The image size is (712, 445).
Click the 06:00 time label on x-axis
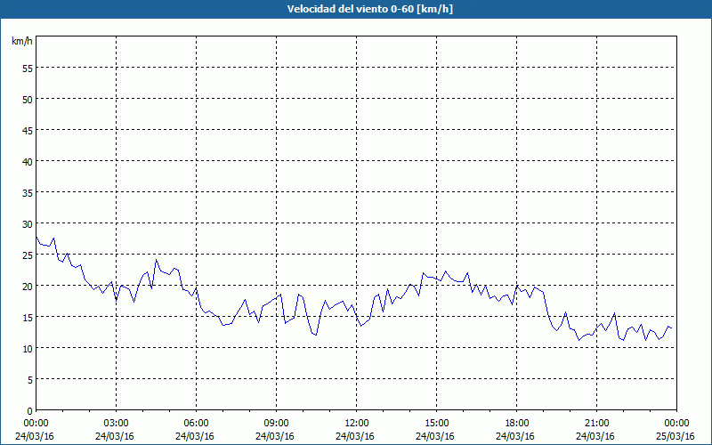(x=196, y=424)
